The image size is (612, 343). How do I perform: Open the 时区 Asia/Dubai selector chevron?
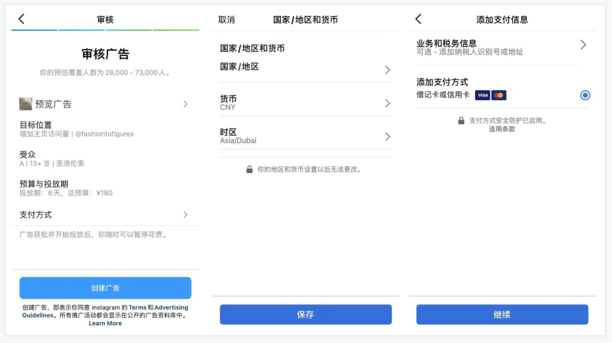click(x=387, y=136)
